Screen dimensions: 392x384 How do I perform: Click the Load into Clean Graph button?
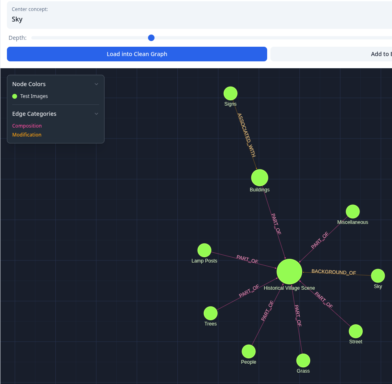coord(137,54)
